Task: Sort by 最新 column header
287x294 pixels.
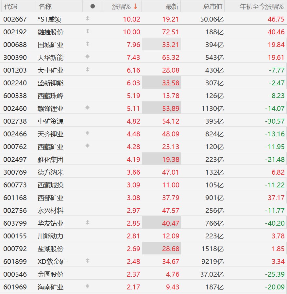Action: tap(172, 7)
